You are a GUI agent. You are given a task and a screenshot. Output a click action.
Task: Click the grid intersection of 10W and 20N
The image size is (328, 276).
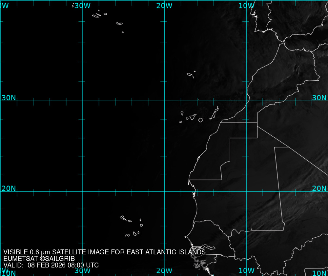tap(246, 191)
